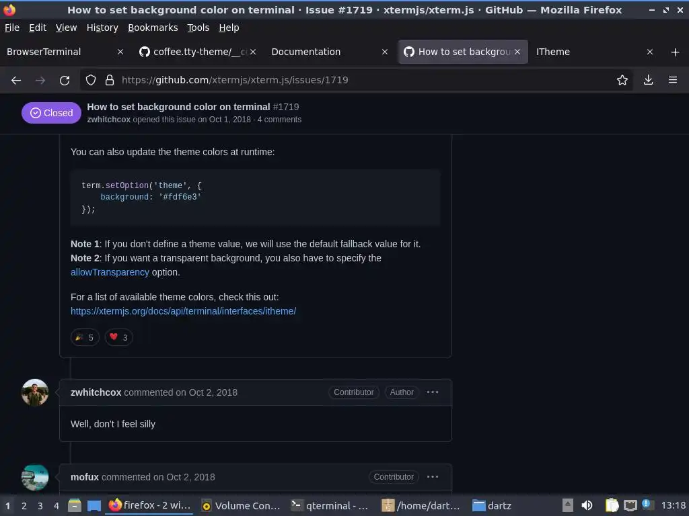
Task: Open the file manager launcher icon in taskbar
Action: coord(75,506)
